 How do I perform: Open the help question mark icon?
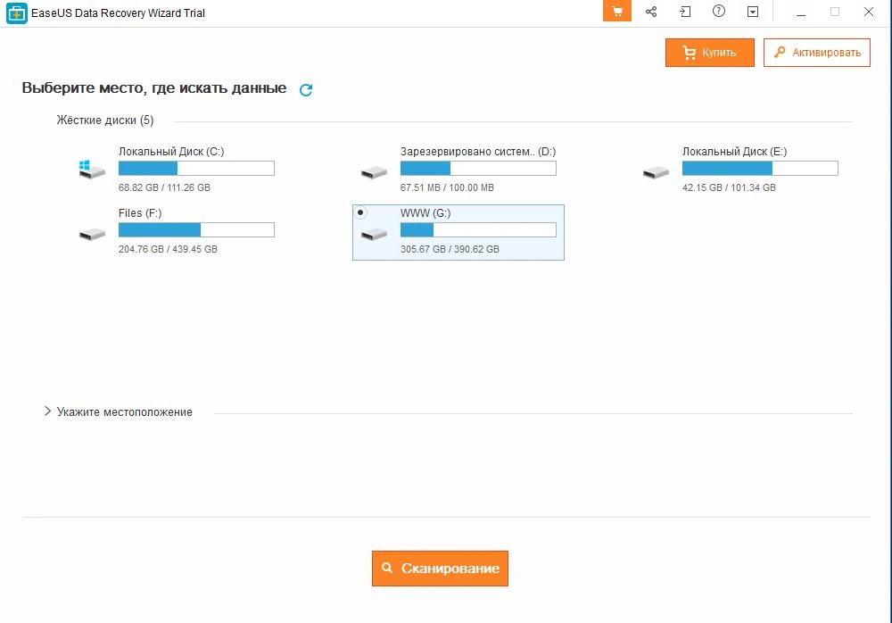719,11
